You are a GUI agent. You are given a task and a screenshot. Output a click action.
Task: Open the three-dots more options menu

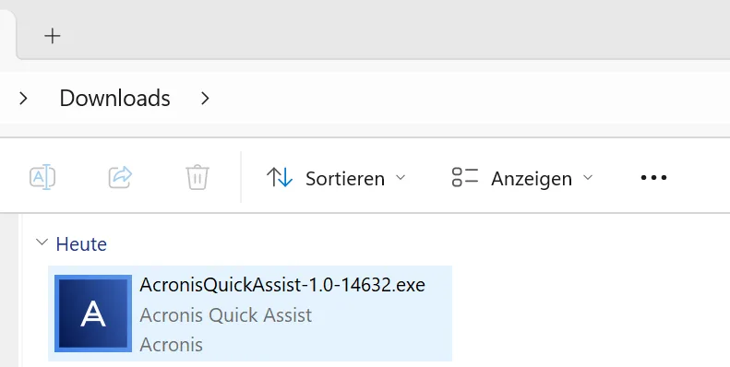click(653, 177)
